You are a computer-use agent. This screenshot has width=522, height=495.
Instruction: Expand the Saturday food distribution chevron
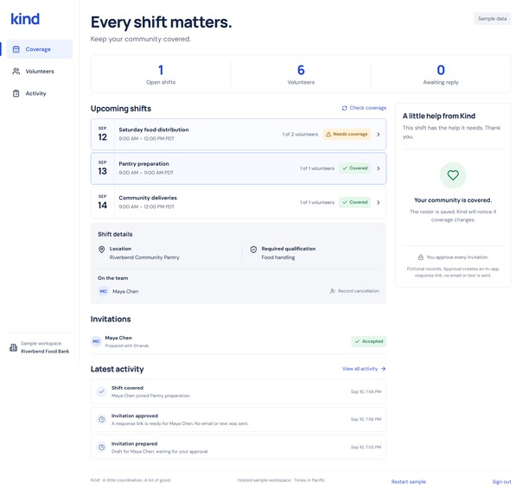379,135
